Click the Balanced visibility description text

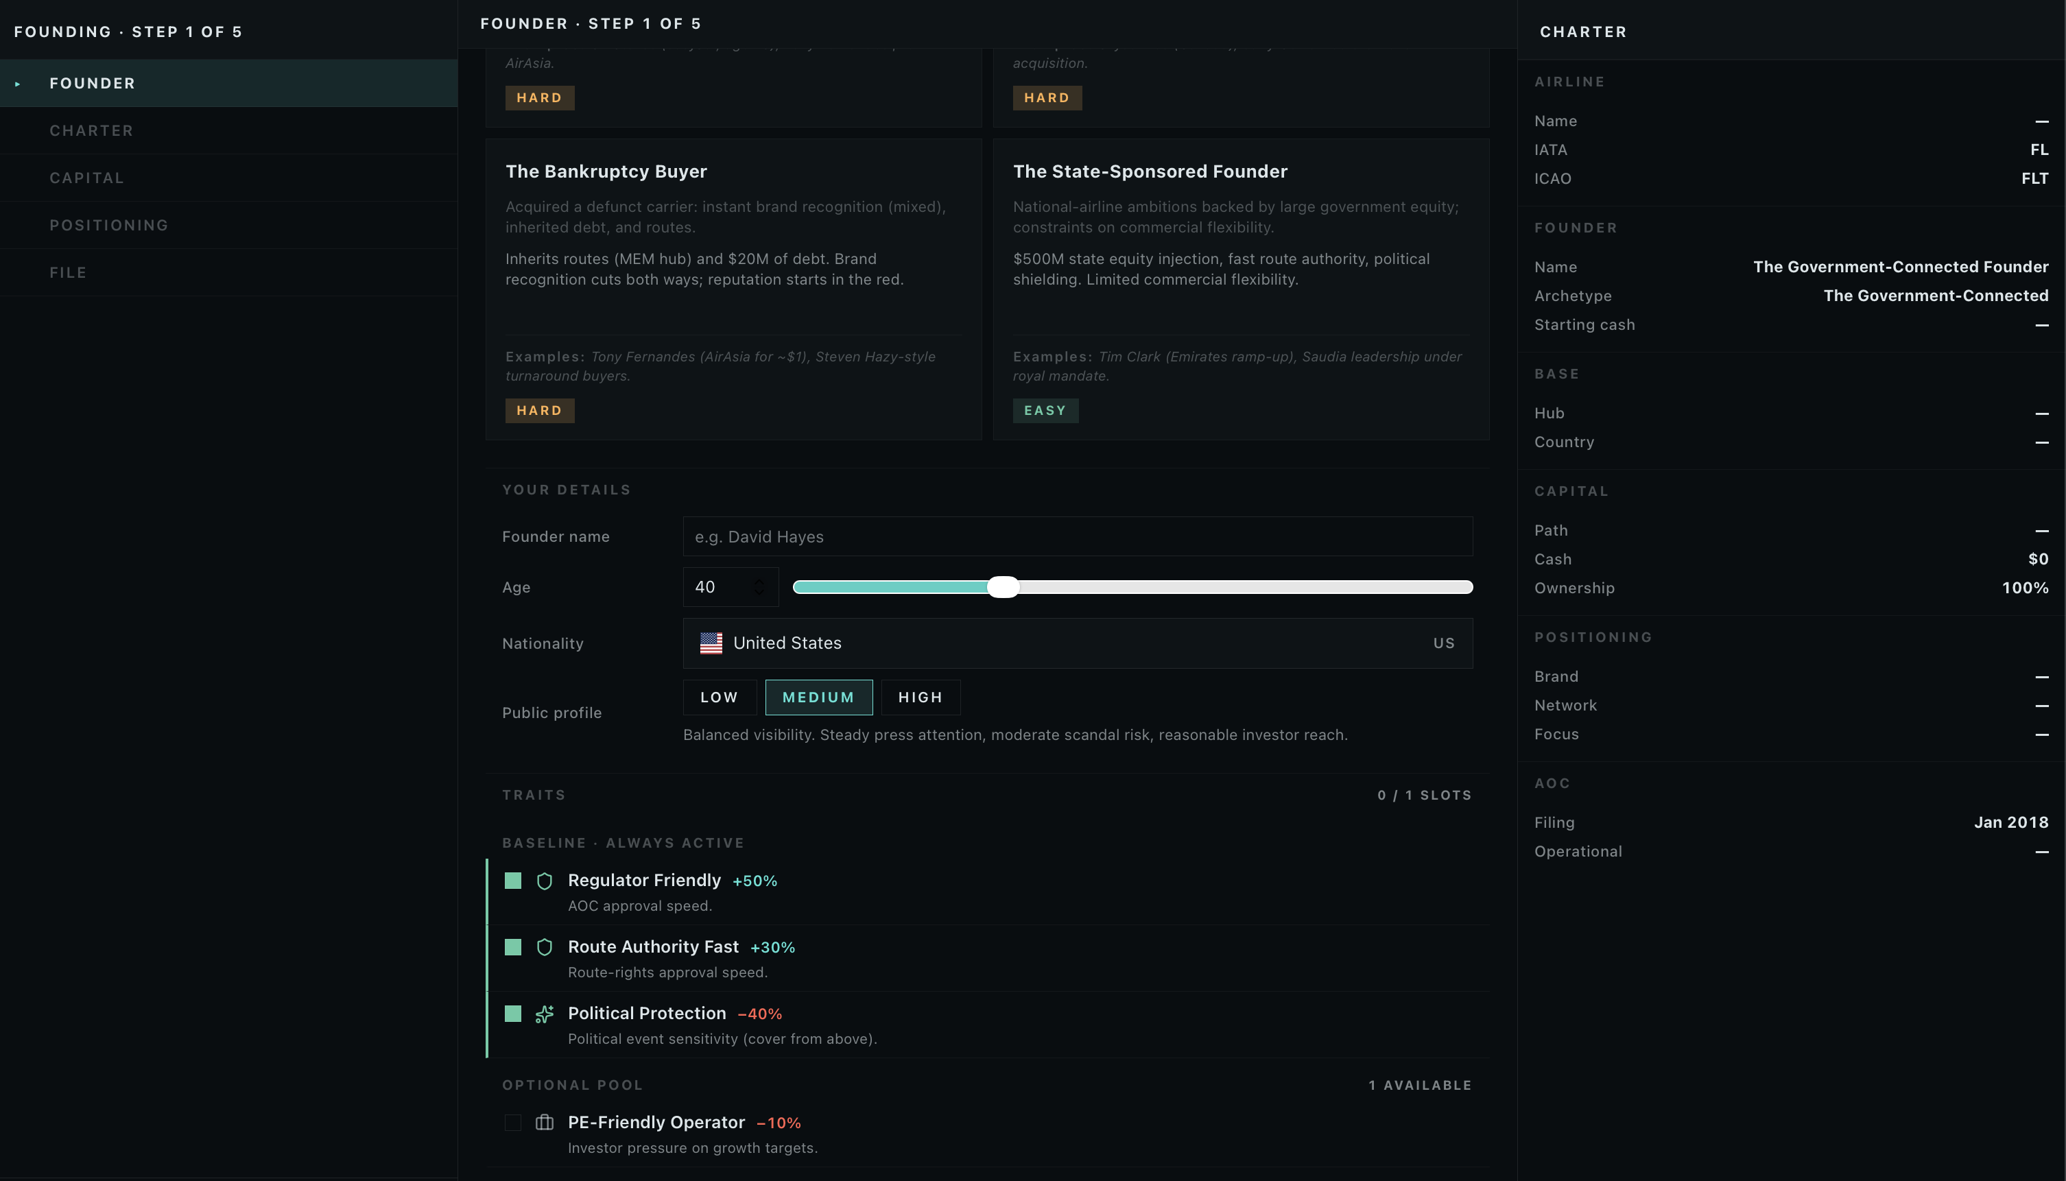1016,735
